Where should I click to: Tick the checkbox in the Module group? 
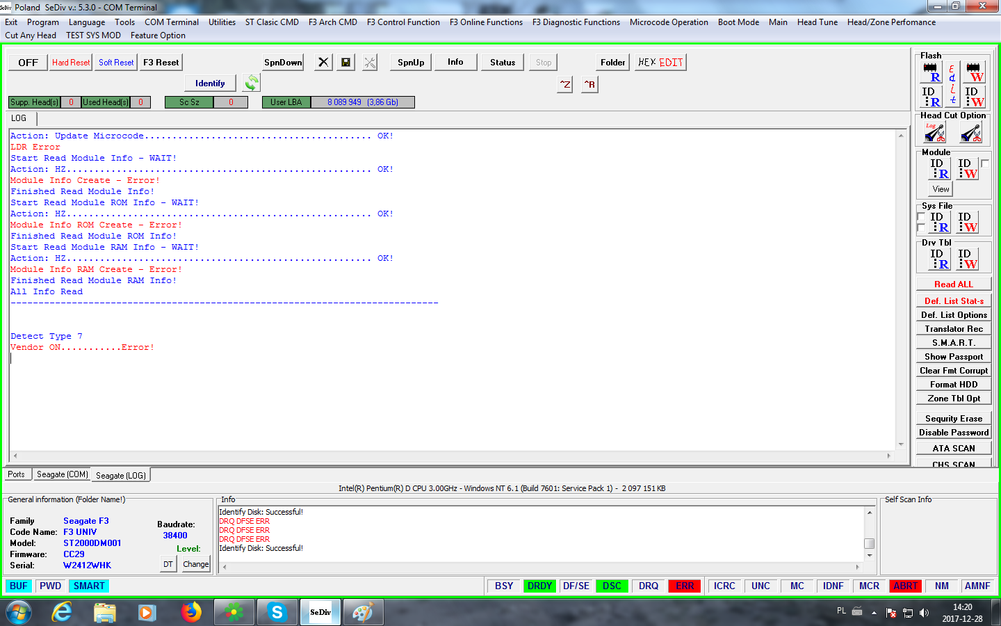click(x=985, y=163)
